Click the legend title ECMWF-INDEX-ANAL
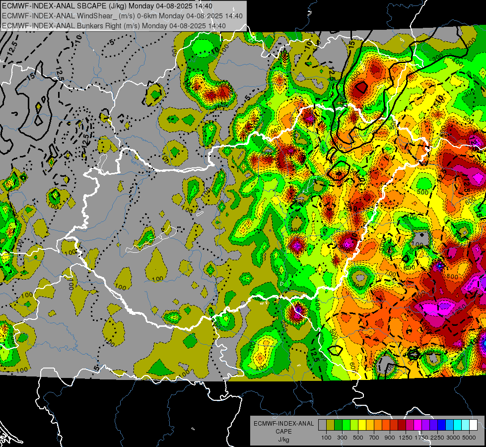 283,424
